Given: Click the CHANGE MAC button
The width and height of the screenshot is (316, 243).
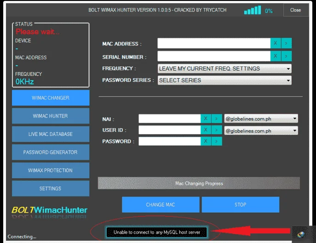Looking at the screenshot, I should [161, 204].
